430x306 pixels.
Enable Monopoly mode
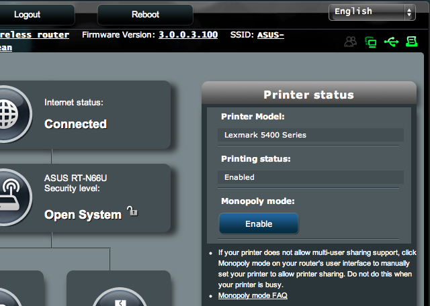(x=259, y=224)
